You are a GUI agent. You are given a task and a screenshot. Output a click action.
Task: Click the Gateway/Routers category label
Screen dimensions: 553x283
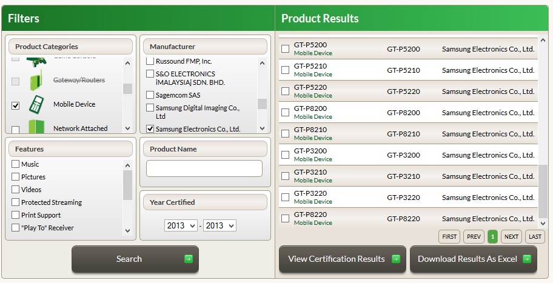[79, 81]
